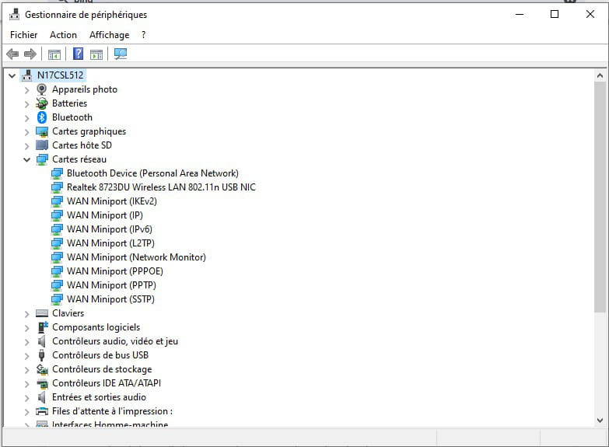
Task: Open the Affichage menu
Action: click(x=109, y=35)
